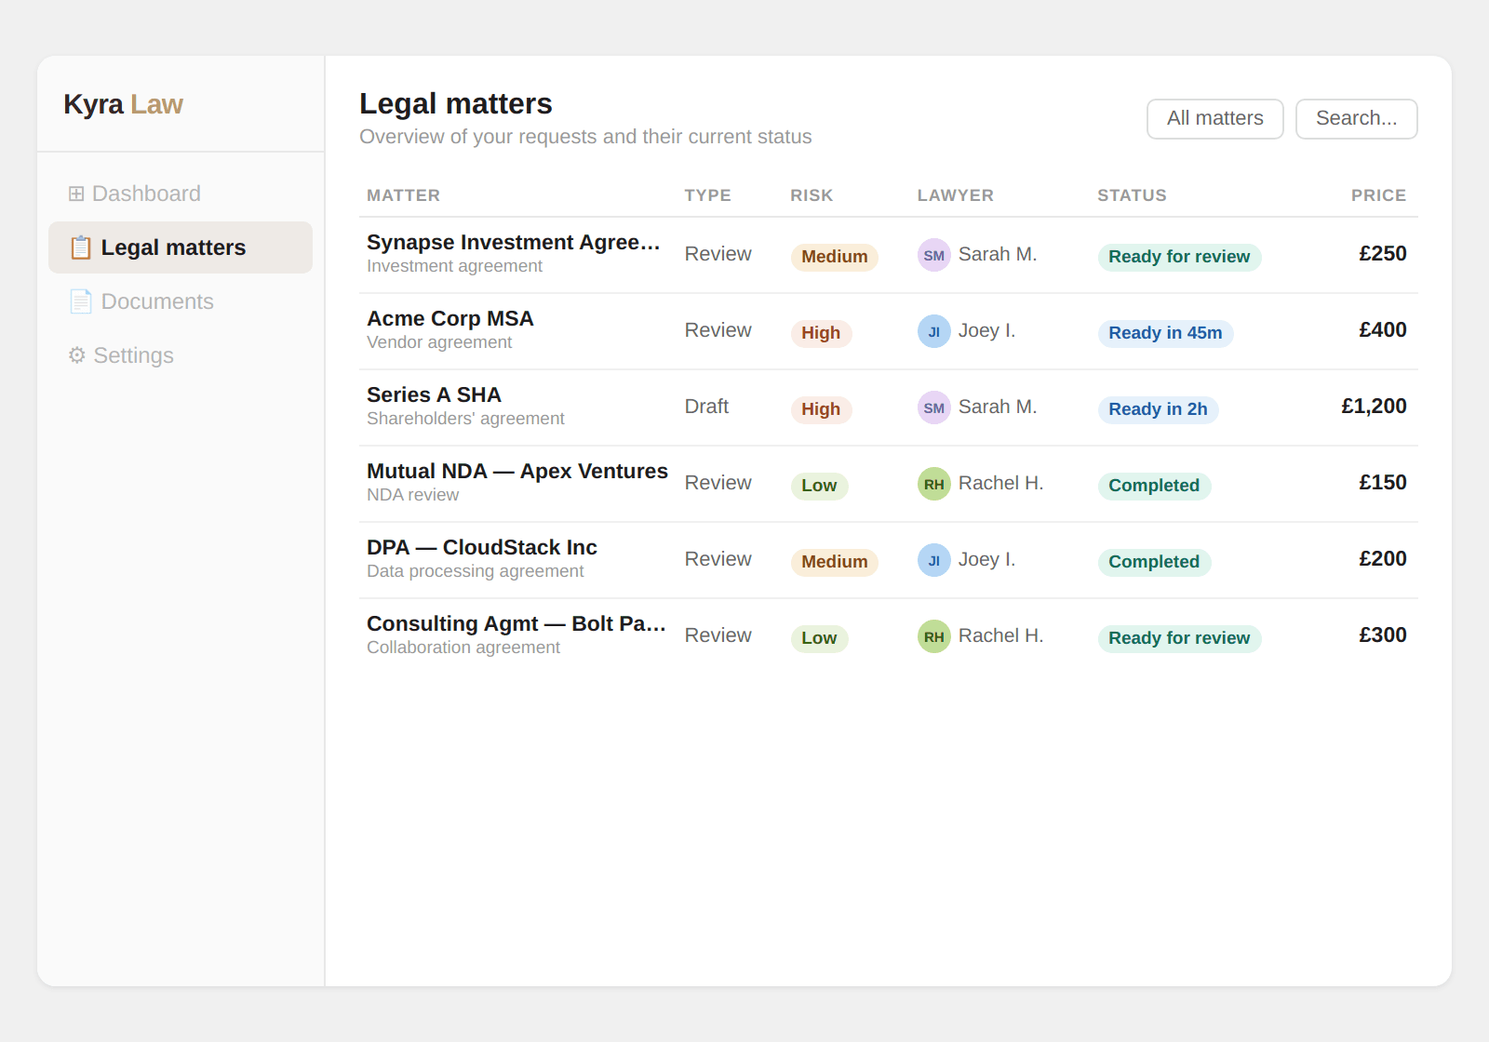Image resolution: width=1489 pixels, height=1042 pixels.
Task: Click the Low risk badge on Consulting Agmt
Action: pyautogui.click(x=819, y=638)
